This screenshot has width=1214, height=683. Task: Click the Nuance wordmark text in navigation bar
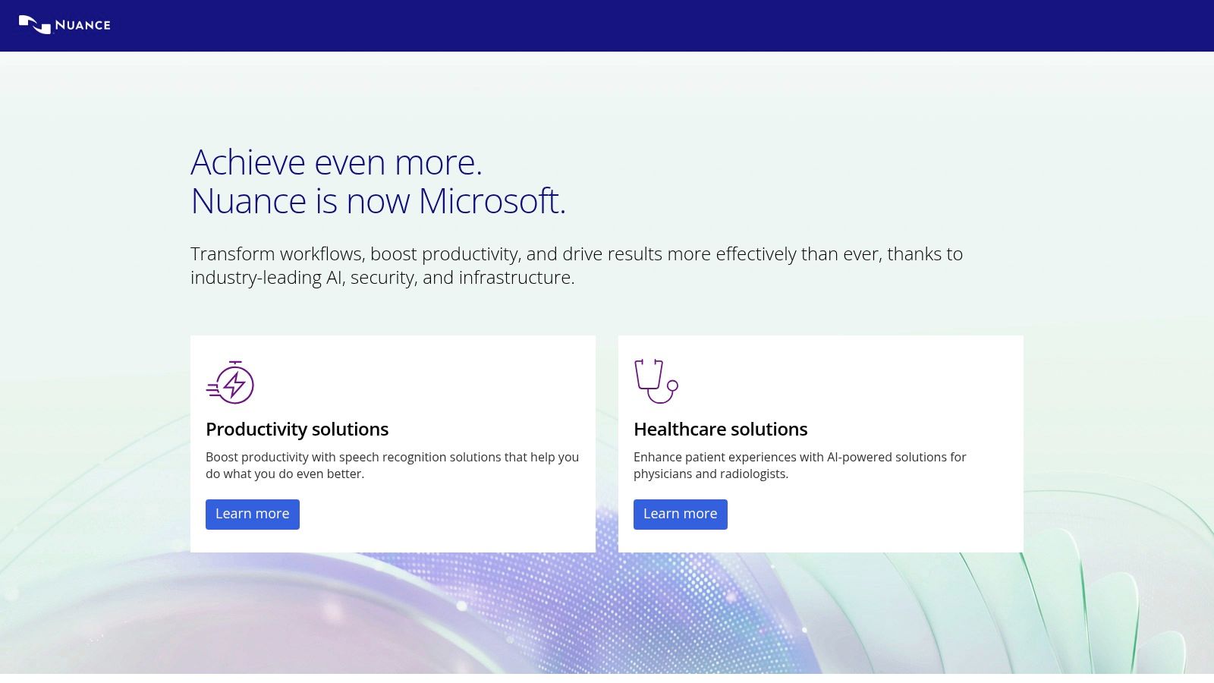tap(83, 25)
